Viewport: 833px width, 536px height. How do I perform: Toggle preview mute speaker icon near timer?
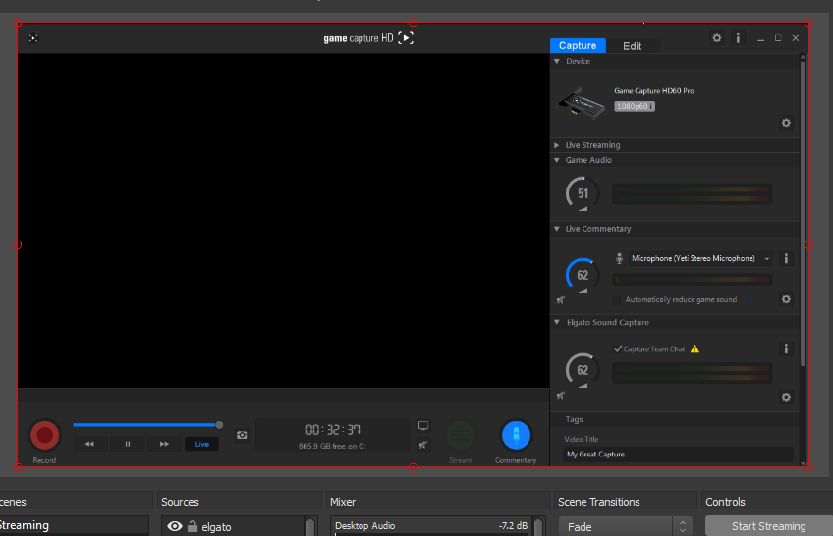(x=423, y=445)
